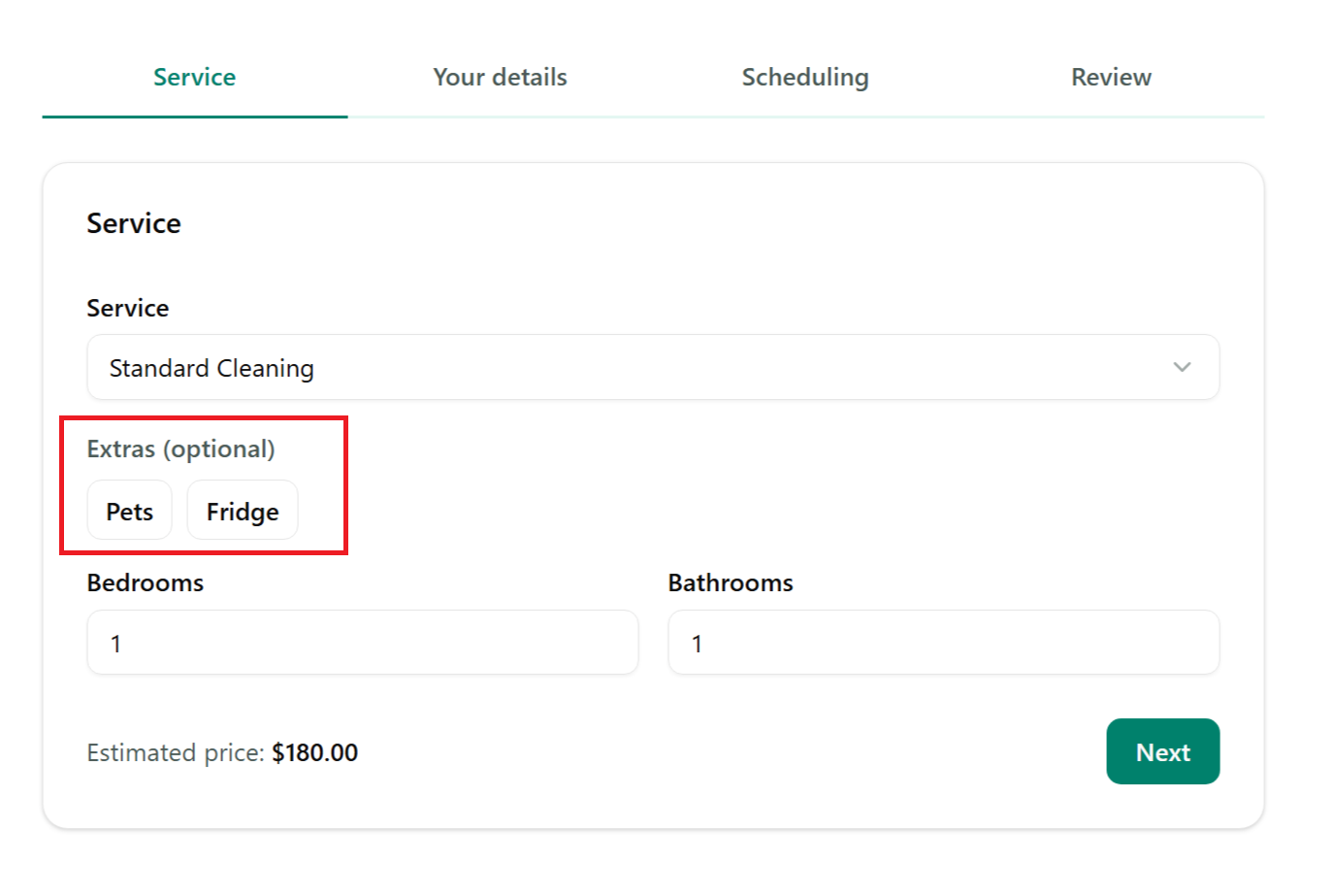The height and width of the screenshot is (895, 1335).
Task: Click the Service label above dropdown
Action: [x=127, y=308]
